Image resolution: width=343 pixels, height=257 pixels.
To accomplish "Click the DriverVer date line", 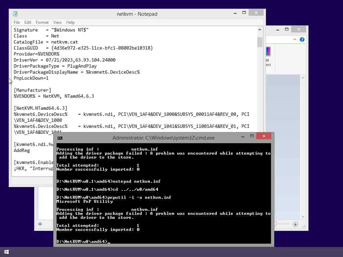I will pyautogui.click(x=65, y=60).
